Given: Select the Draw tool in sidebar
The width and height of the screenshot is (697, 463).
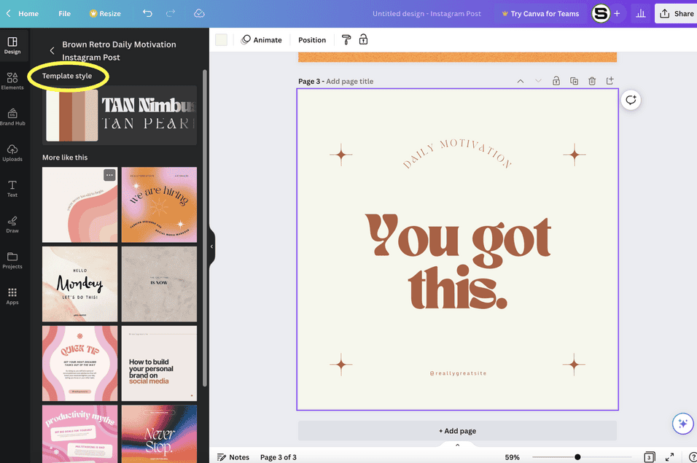Looking at the screenshot, I should click(12, 224).
